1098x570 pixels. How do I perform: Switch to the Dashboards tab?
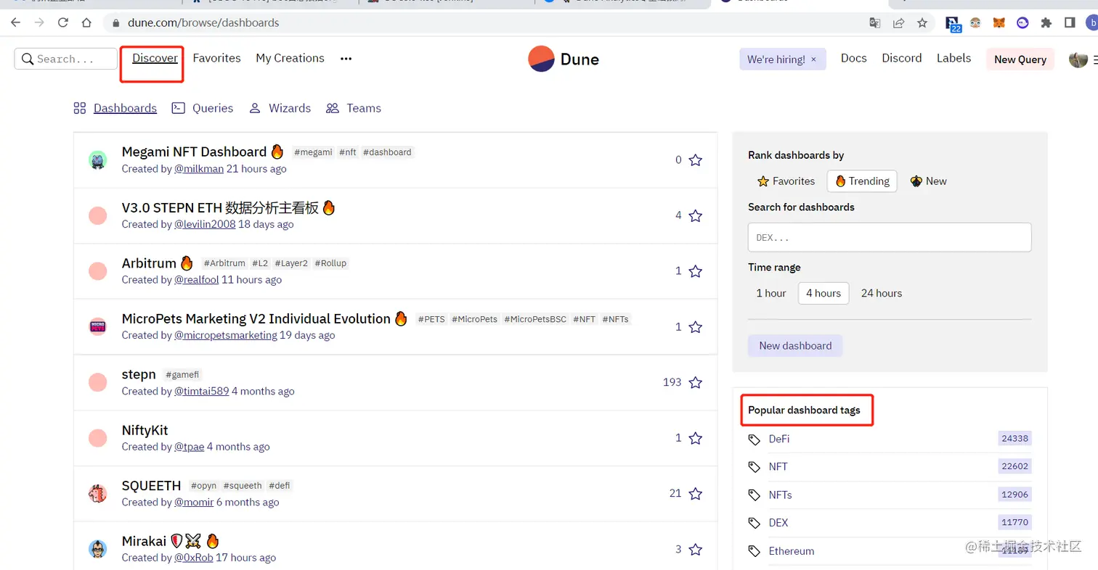(x=115, y=108)
